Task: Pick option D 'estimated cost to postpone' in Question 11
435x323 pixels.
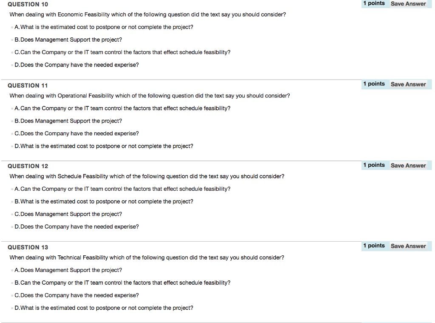Action: coord(12,146)
